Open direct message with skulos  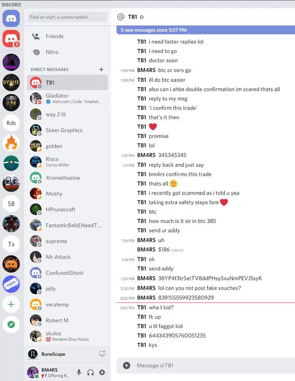pos(68,336)
